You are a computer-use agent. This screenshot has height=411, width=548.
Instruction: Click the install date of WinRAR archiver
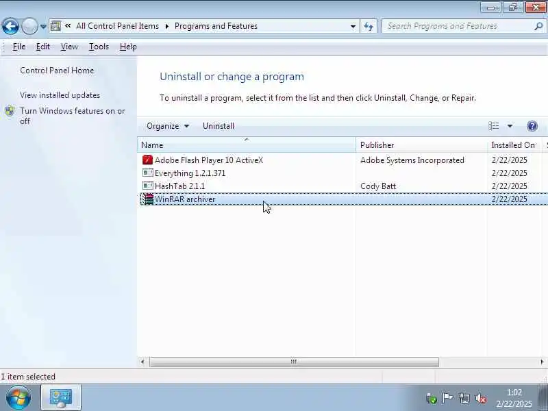pyautogui.click(x=509, y=199)
